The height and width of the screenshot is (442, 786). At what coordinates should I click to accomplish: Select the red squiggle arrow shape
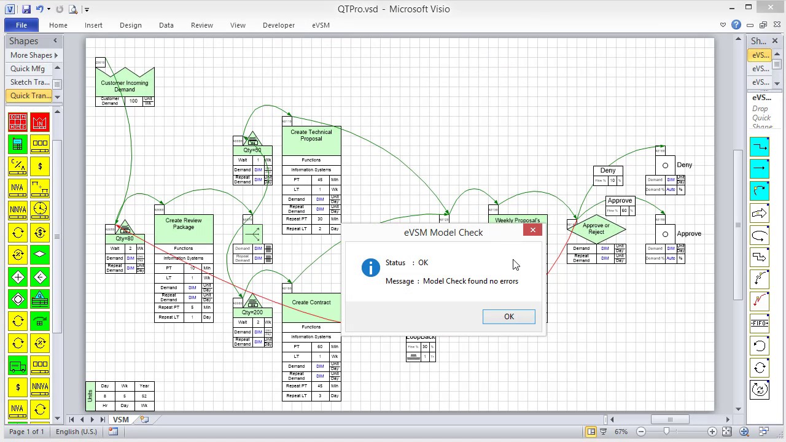tap(760, 301)
